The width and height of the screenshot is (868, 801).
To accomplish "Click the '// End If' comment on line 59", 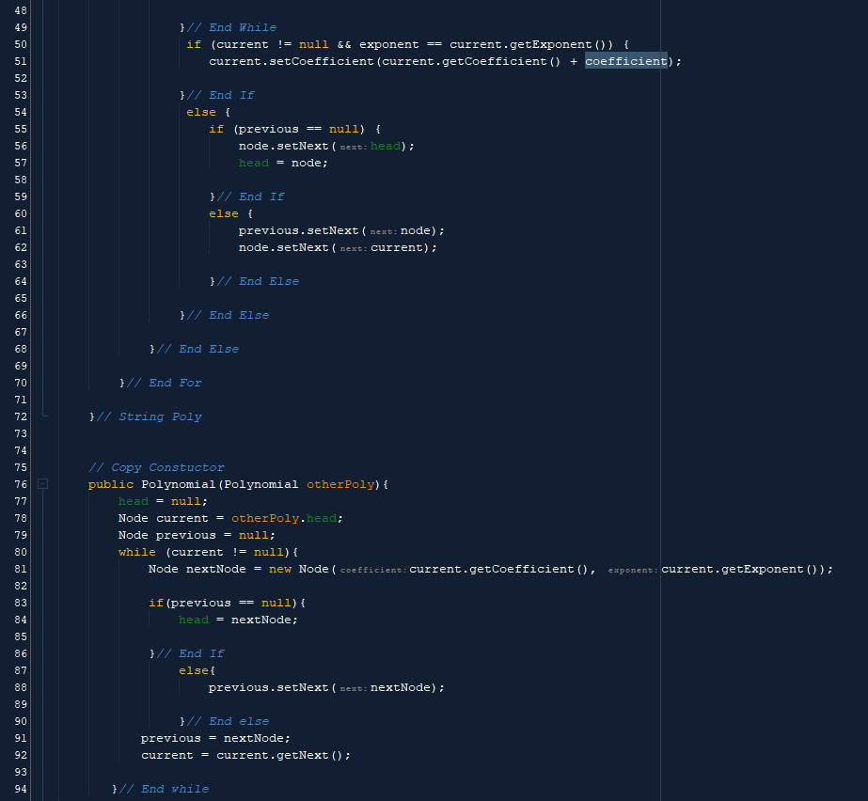I will (250, 197).
